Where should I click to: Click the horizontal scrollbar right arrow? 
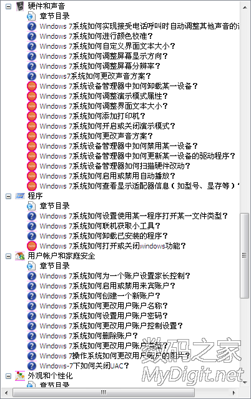tap(234, 393)
